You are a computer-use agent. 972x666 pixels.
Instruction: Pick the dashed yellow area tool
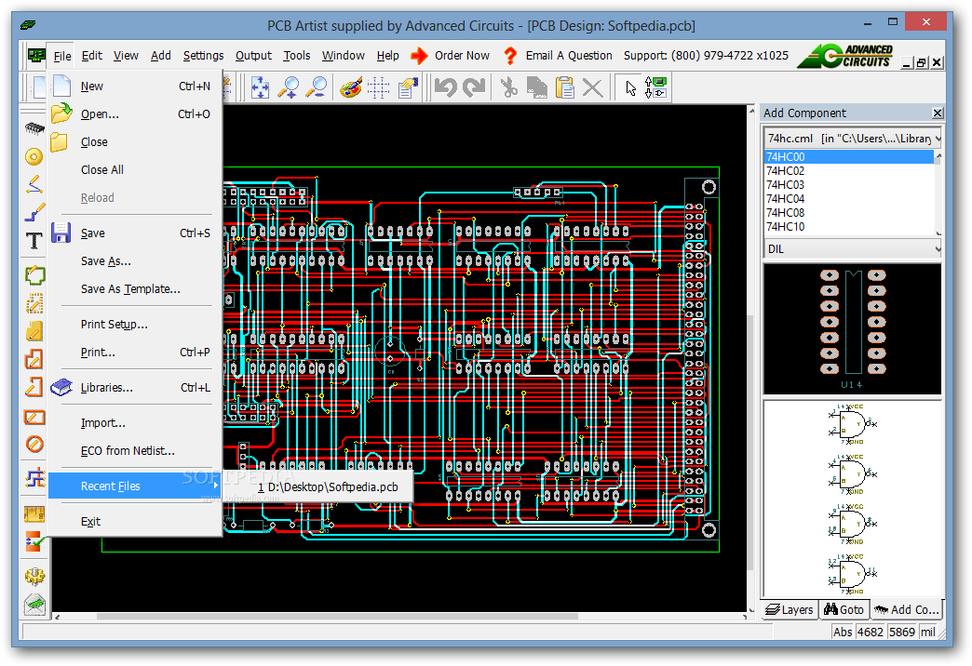click(x=34, y=303)
